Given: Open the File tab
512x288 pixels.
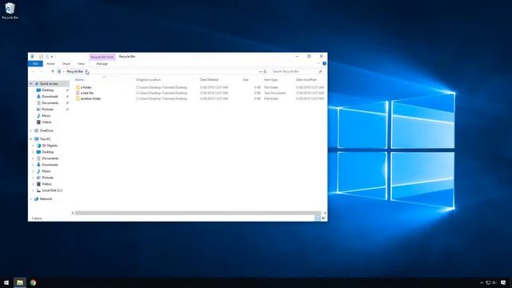Looking at the screenshot, I should pyautogui.click(x=35, y=64).
